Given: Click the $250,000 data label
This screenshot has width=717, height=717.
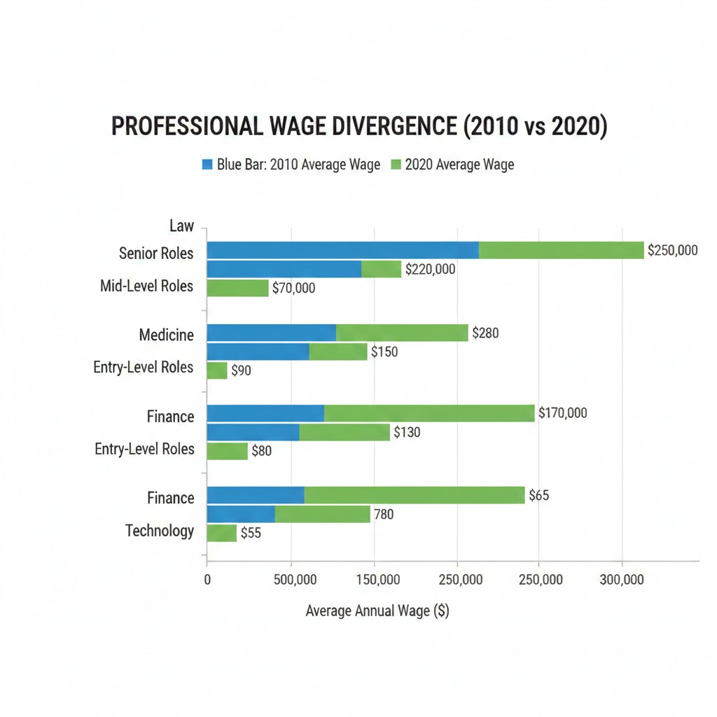Looking at the screenshot, I should click(x=674, y=249).
